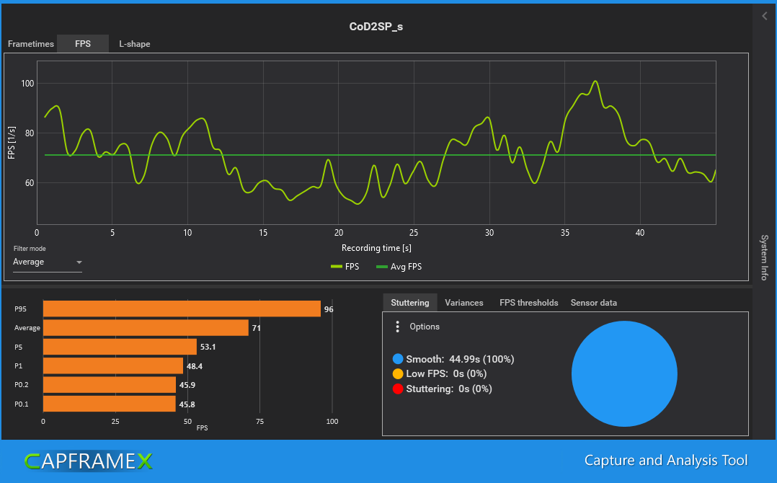The height and width of the screenshot is (483, 777).
Task: Collapse the side panel with chevron arrow
Action: click(x=765, y=16)
